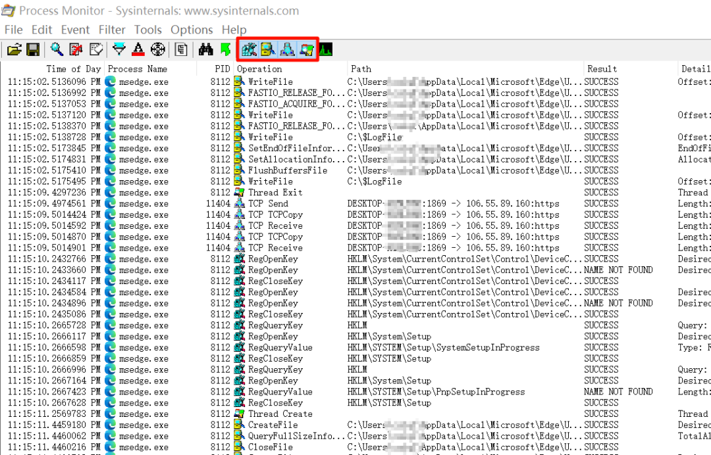Open the Tools menu
The width and height of the screenshot is (711, 455).
pos(147,30)
